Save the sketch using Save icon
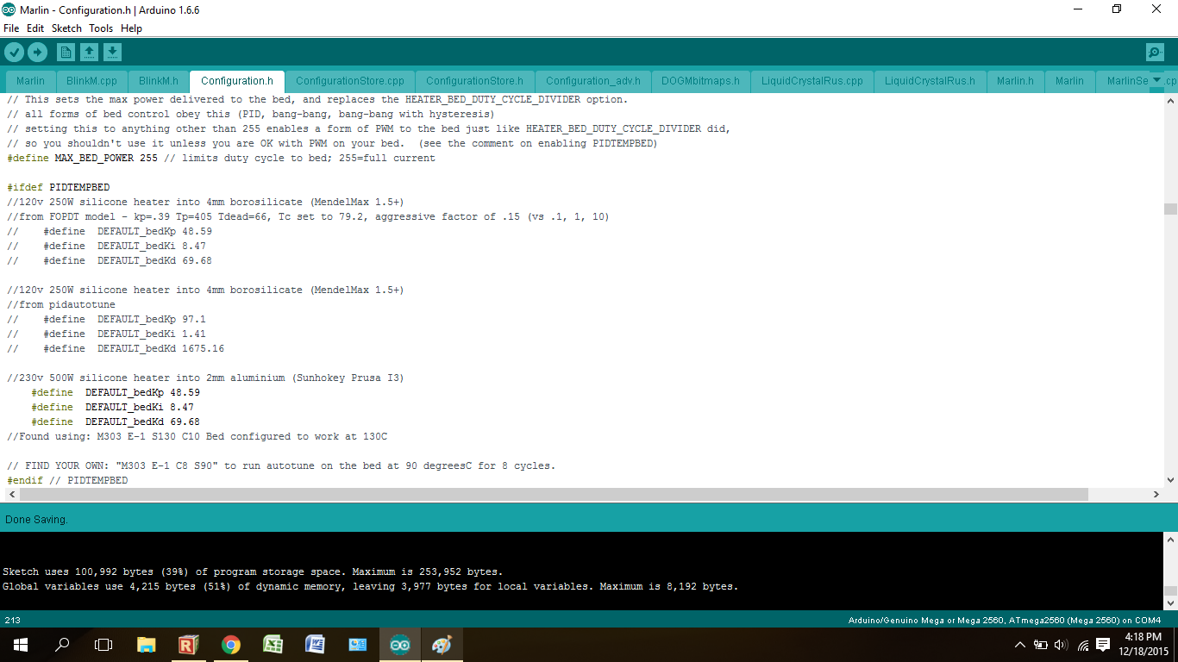The width and height of the screenshot is (1178, 662). click(112, 53)
